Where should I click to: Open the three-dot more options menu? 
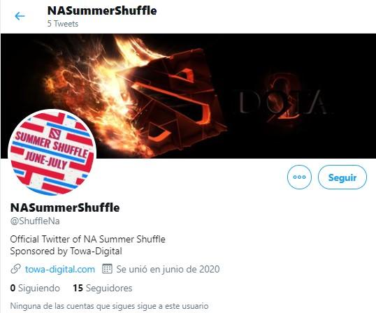point(299,177)
